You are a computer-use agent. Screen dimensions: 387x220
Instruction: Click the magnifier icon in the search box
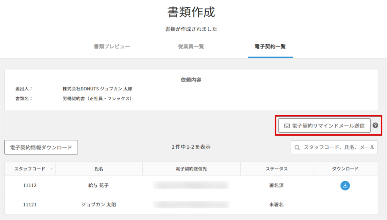tap(297, 147)
